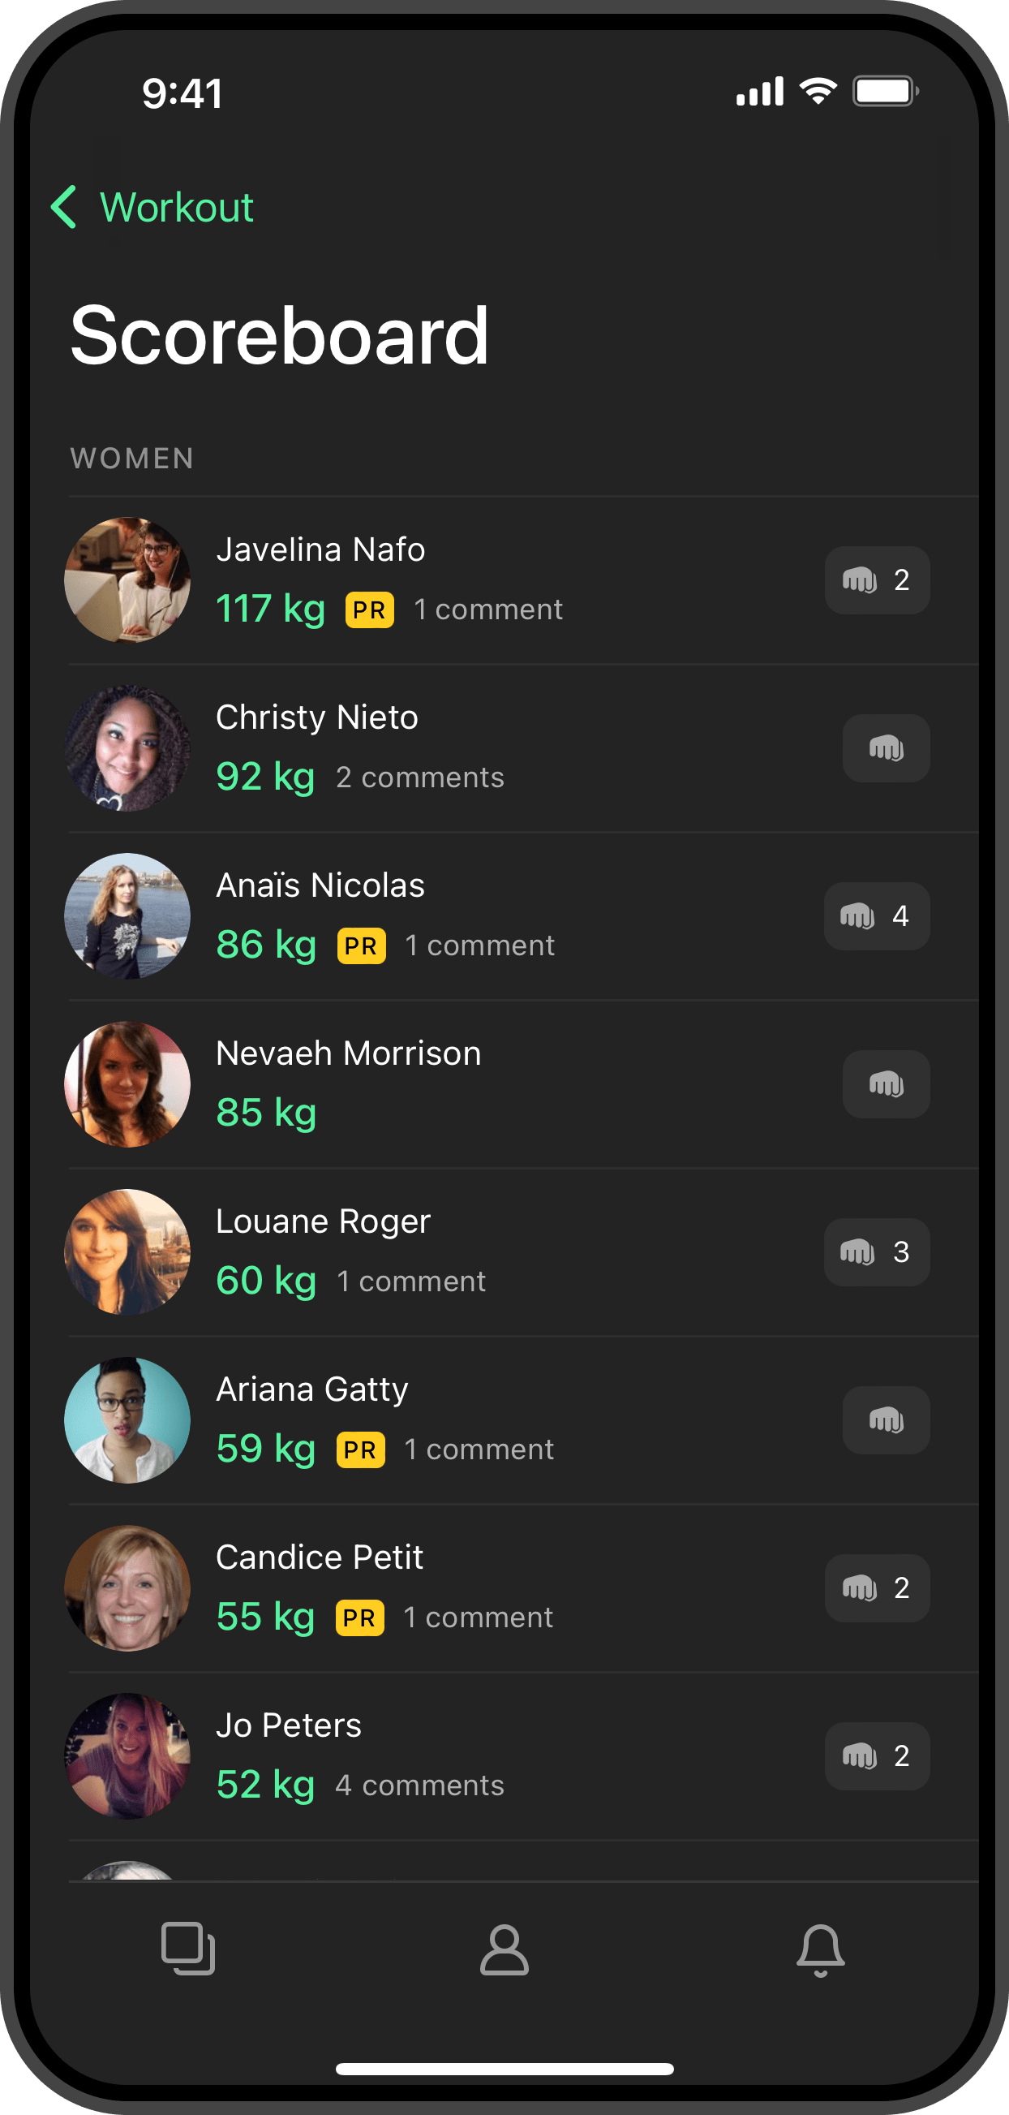Select Nevaeh Morrison's 85 kg entry

523,1084
